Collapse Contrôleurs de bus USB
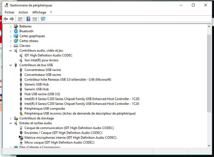 [11, 65]
